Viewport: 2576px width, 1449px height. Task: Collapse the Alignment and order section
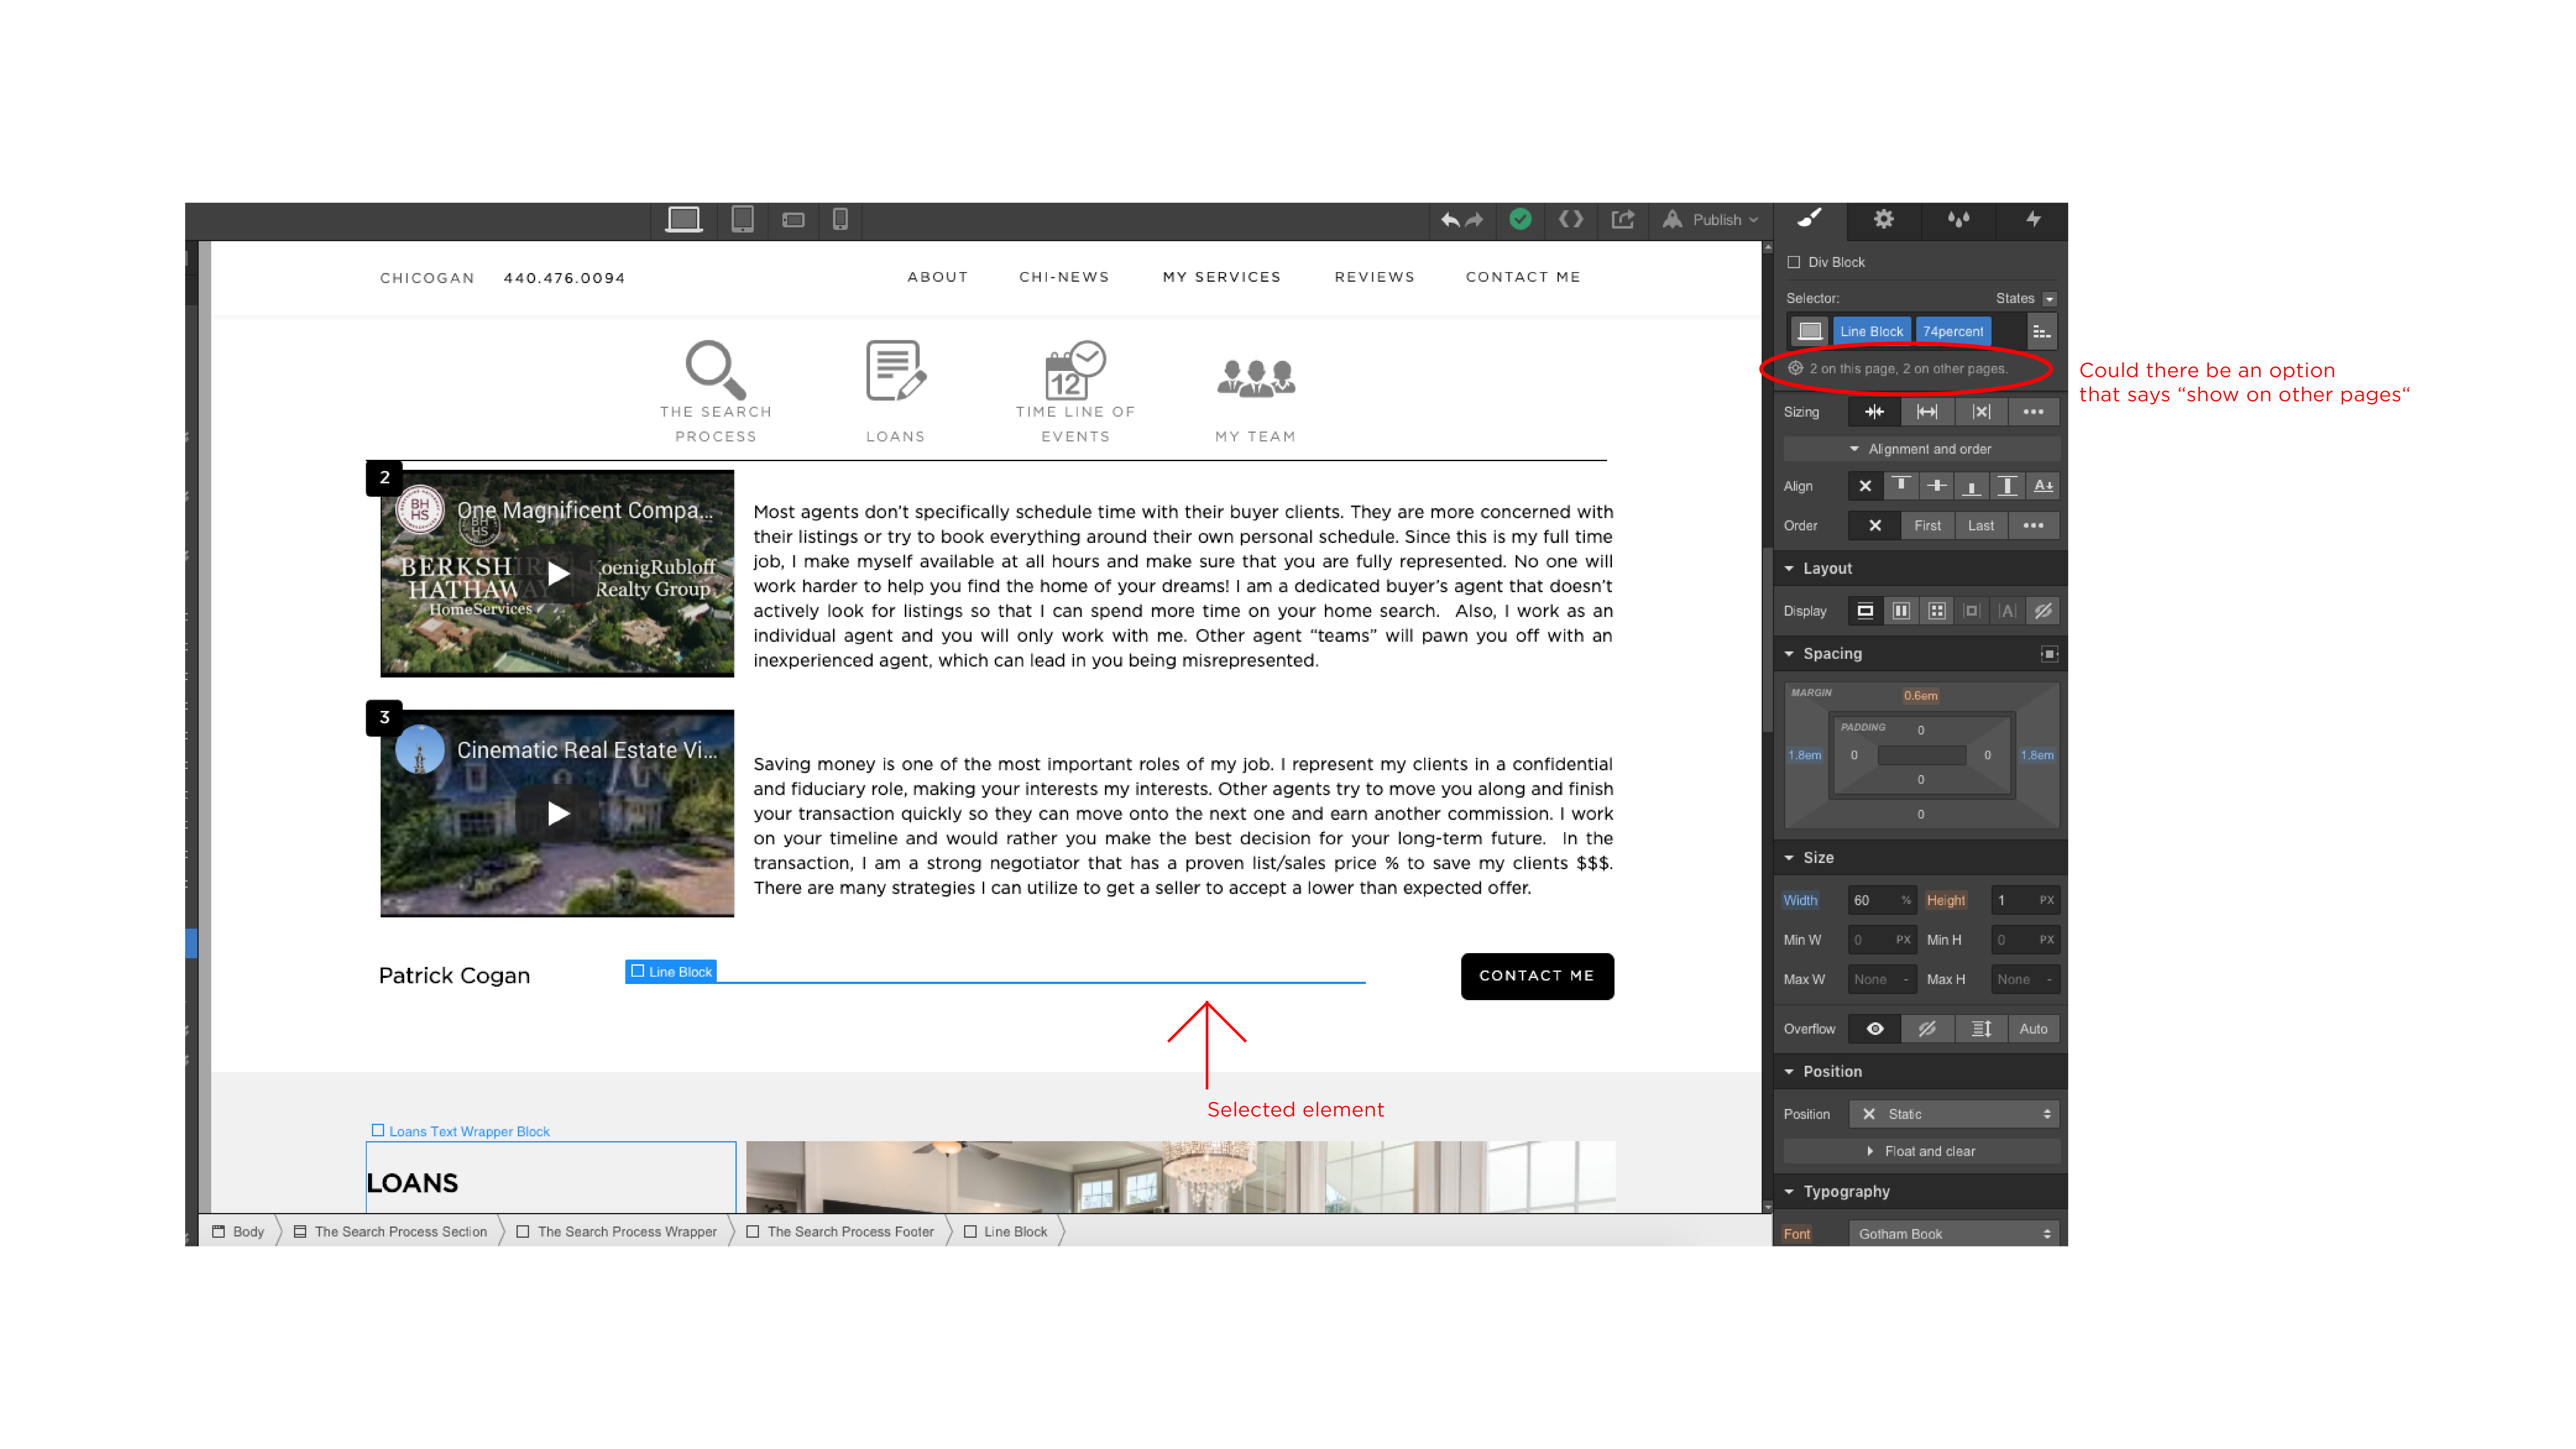pyautogui.click(x=1921, y=449)
